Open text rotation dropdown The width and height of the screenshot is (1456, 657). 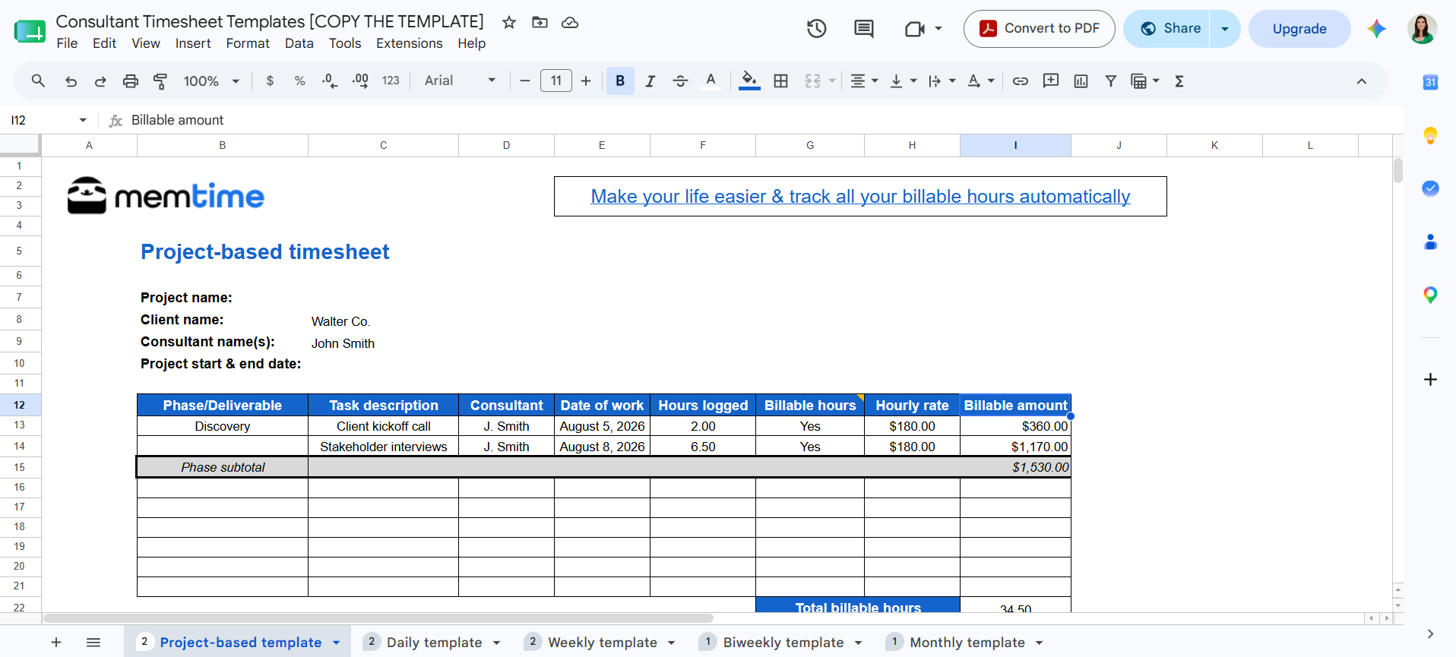click(x=980, y=81)
